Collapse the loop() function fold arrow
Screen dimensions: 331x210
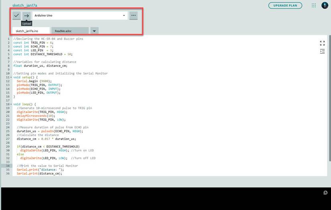point(11,104)
